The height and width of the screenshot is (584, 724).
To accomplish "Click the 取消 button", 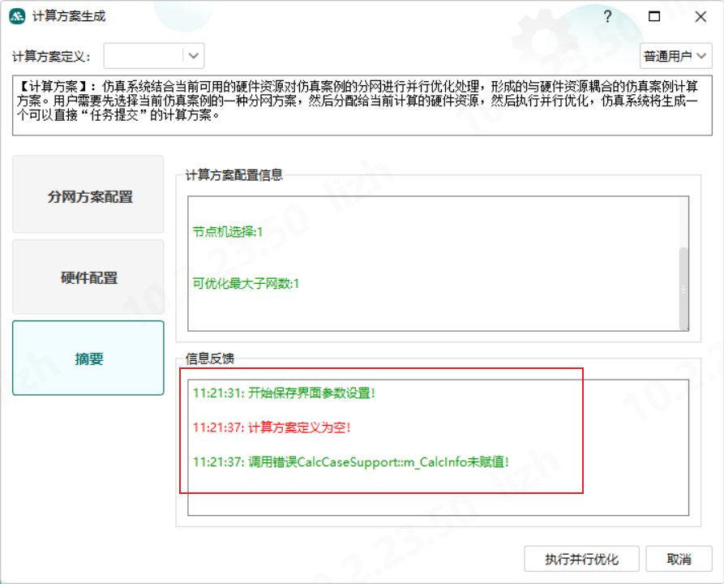I will tap(679, 560).
